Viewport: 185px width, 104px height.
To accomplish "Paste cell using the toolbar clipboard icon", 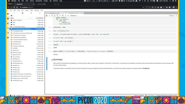I will [x=57, y=16].
